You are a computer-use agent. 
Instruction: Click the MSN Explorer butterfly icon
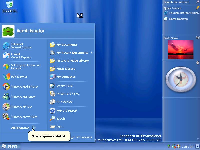[x=6, y=77]
